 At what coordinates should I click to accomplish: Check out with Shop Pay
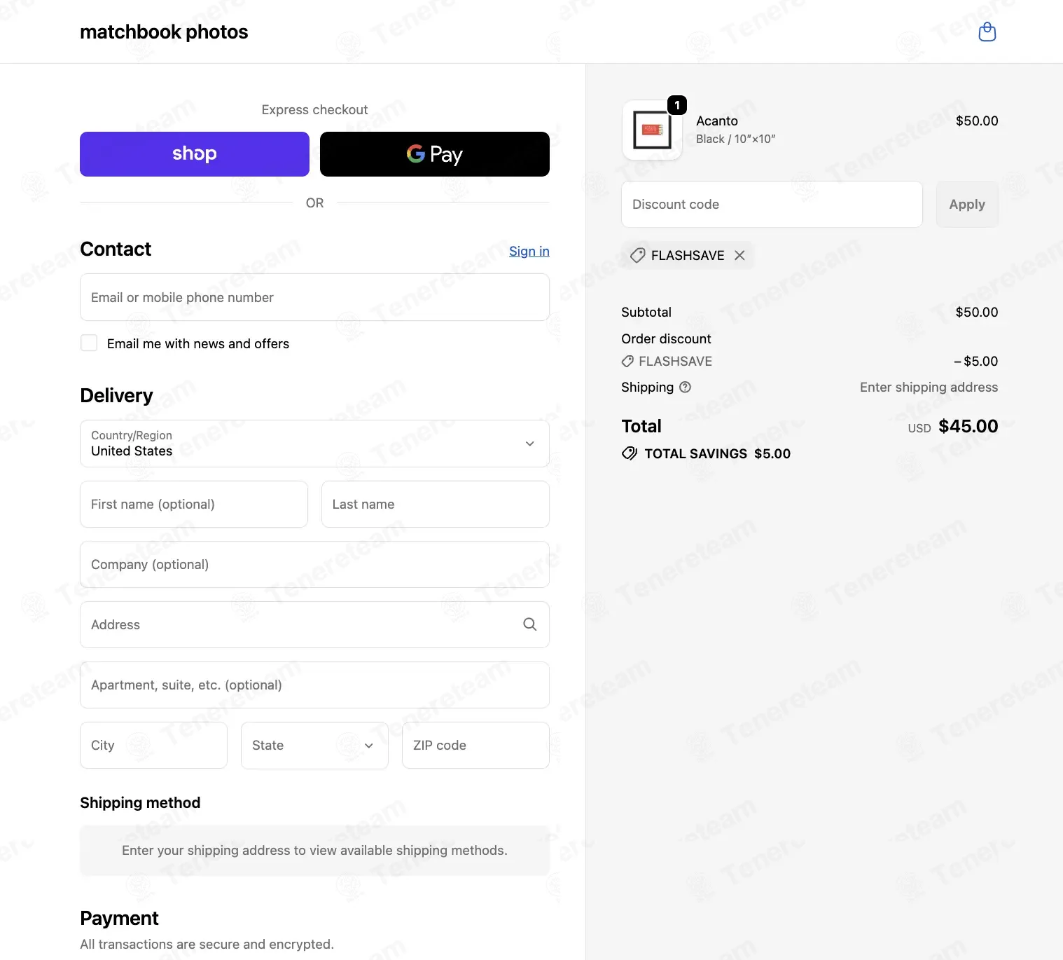(x=195, y=154)
